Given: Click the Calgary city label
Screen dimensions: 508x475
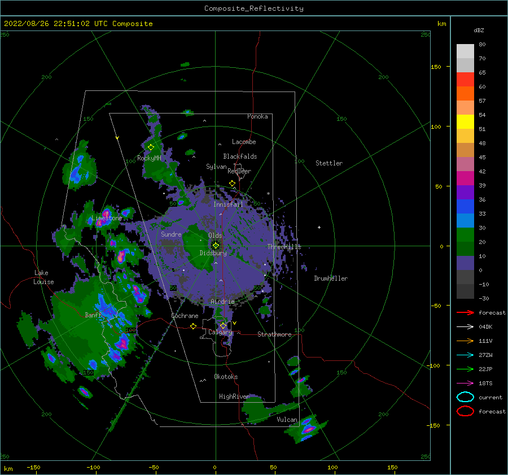Looking at the screenshot, I should click(x=220, y=332).
